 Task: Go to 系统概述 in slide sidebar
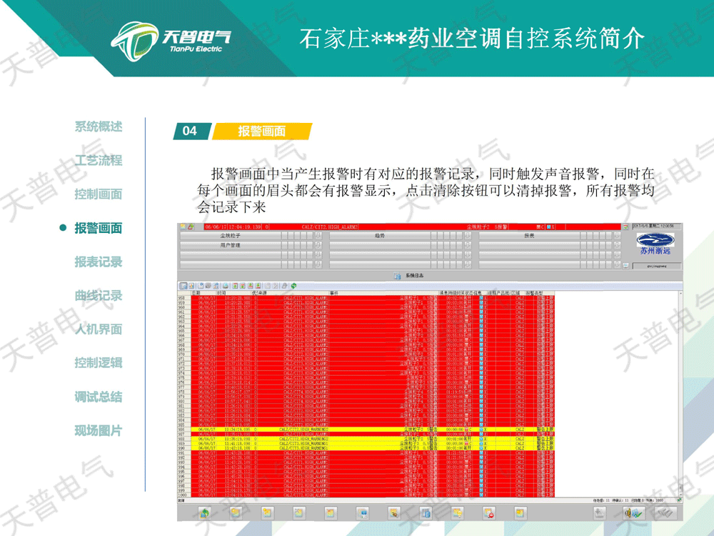99,126
